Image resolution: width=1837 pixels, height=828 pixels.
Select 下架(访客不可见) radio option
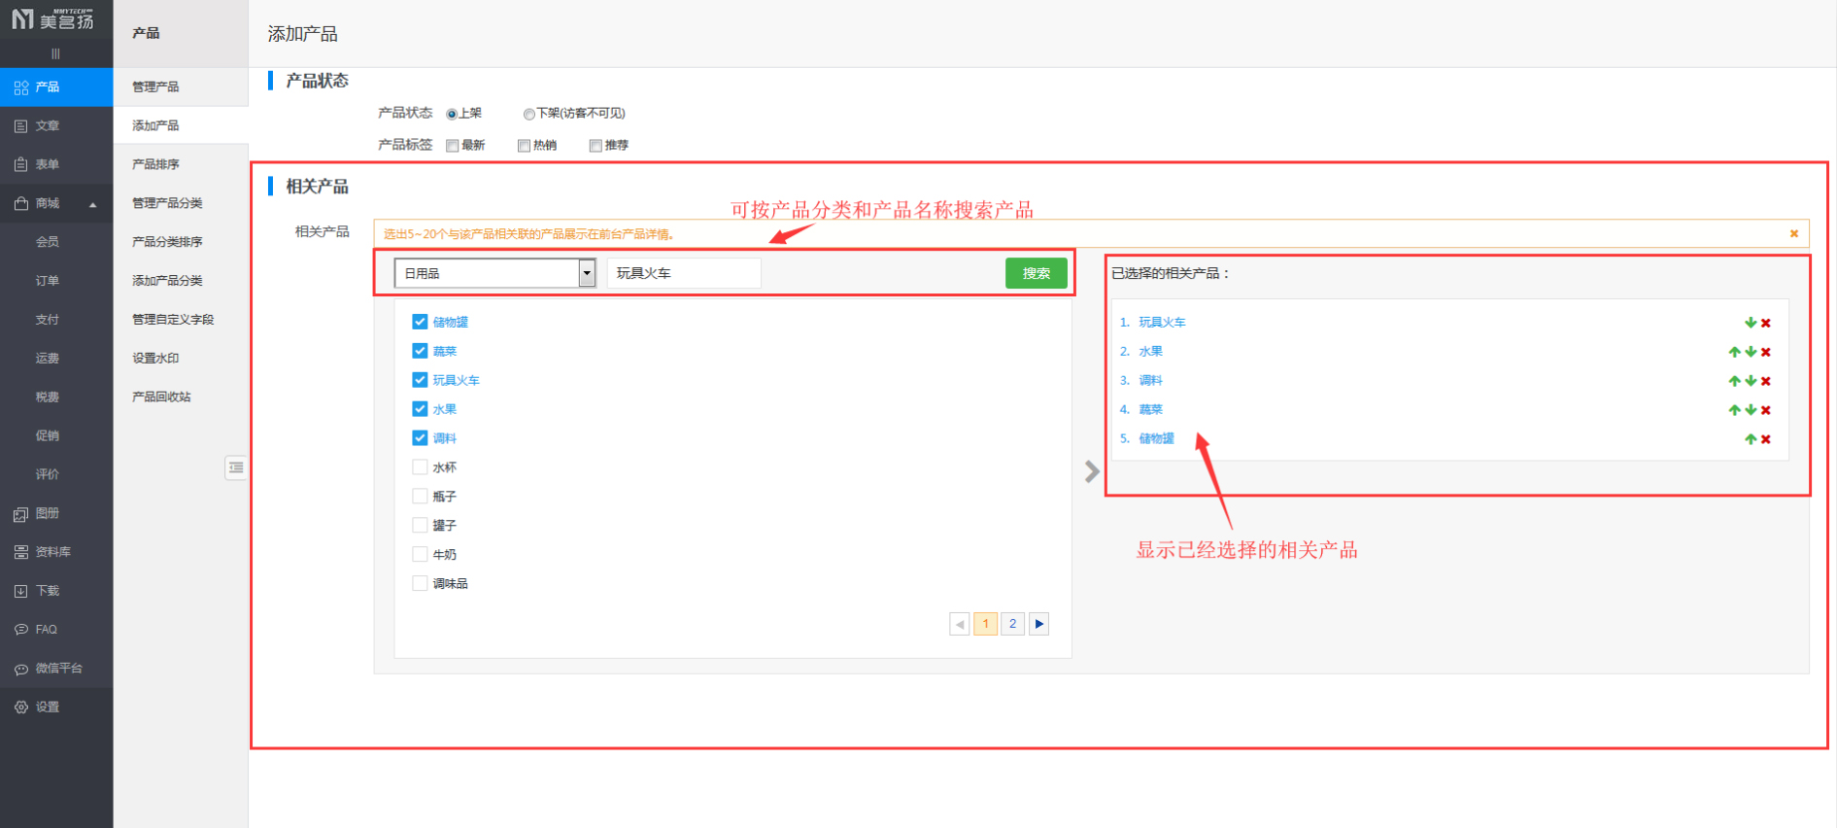[529, 114]
